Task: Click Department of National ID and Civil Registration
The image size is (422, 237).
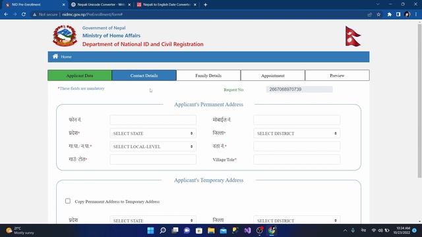Action: 143,44
